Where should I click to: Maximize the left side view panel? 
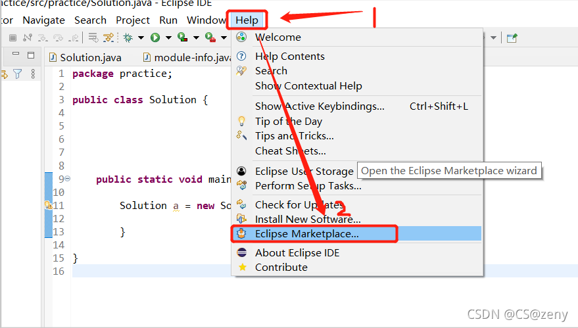tap(31, 55)
